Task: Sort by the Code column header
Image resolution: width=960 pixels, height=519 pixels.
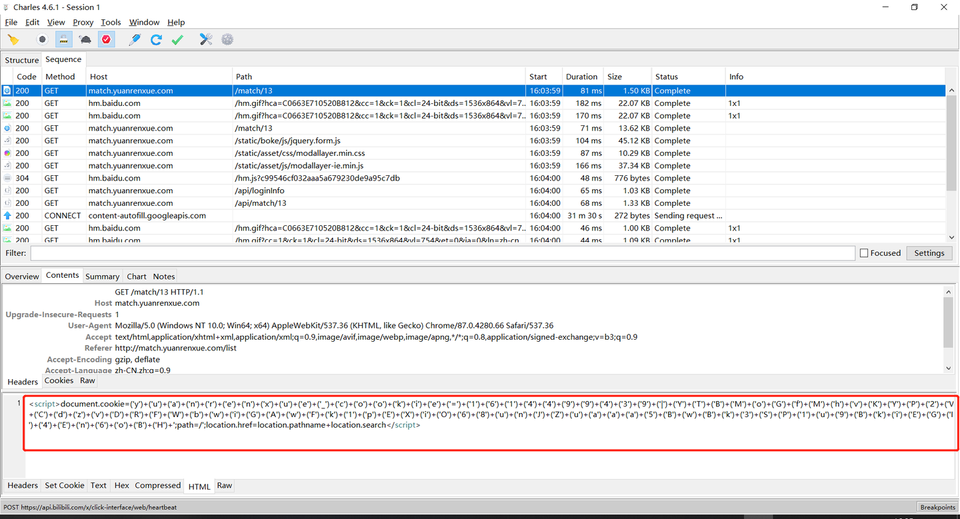Action: point(27,77)
